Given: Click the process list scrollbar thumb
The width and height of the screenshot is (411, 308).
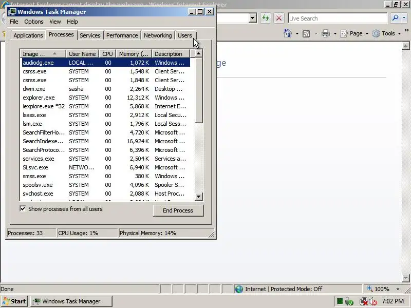Looking at the screenshot, I should [x=199, y=90].
